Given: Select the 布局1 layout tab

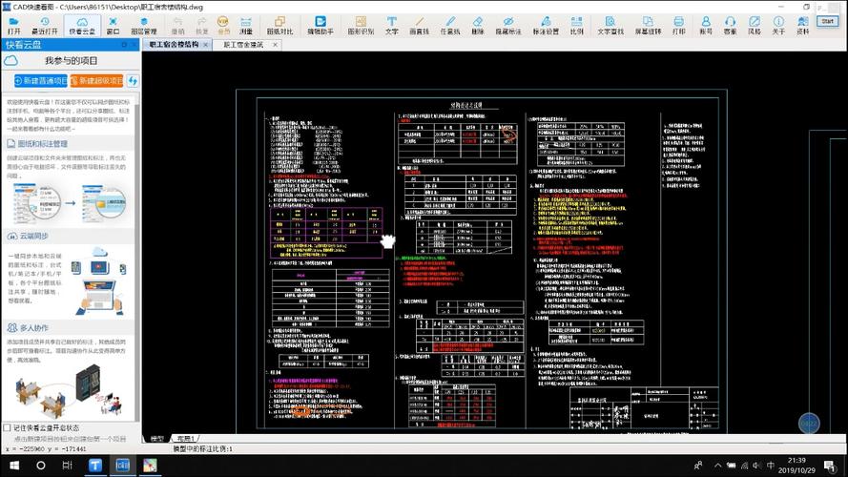Looking at the screenshot, I should [185, 439].
